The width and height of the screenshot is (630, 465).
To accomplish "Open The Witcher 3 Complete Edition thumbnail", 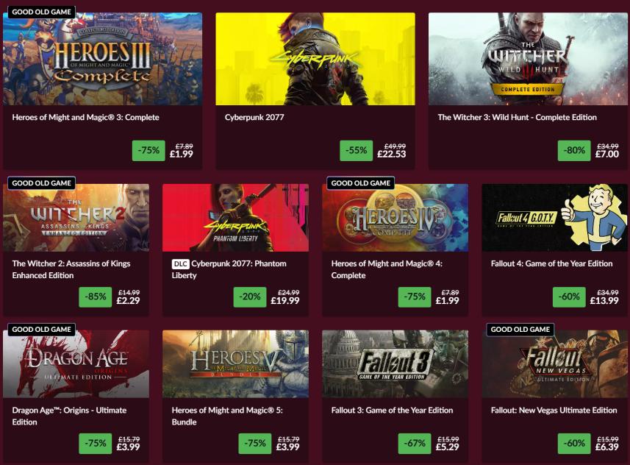I will click(528, 59).
